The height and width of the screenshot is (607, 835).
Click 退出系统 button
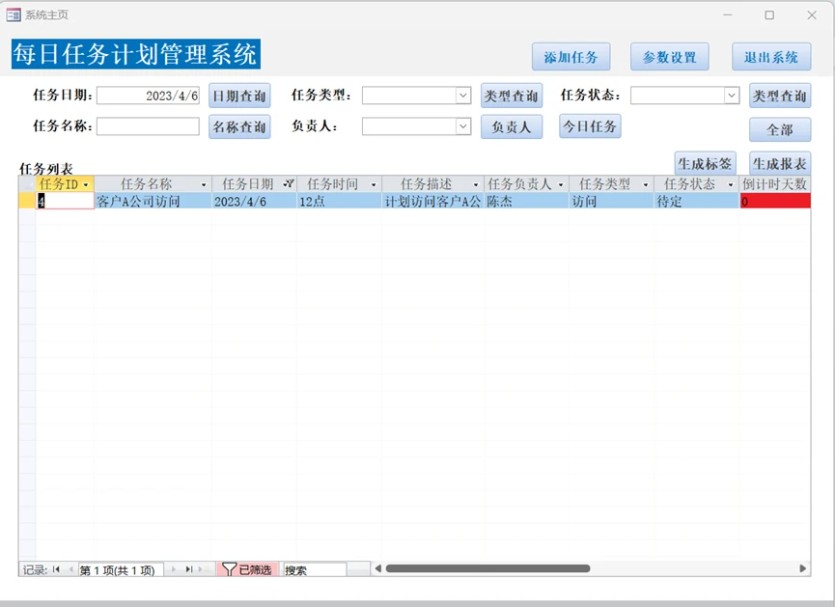[771, 57]
